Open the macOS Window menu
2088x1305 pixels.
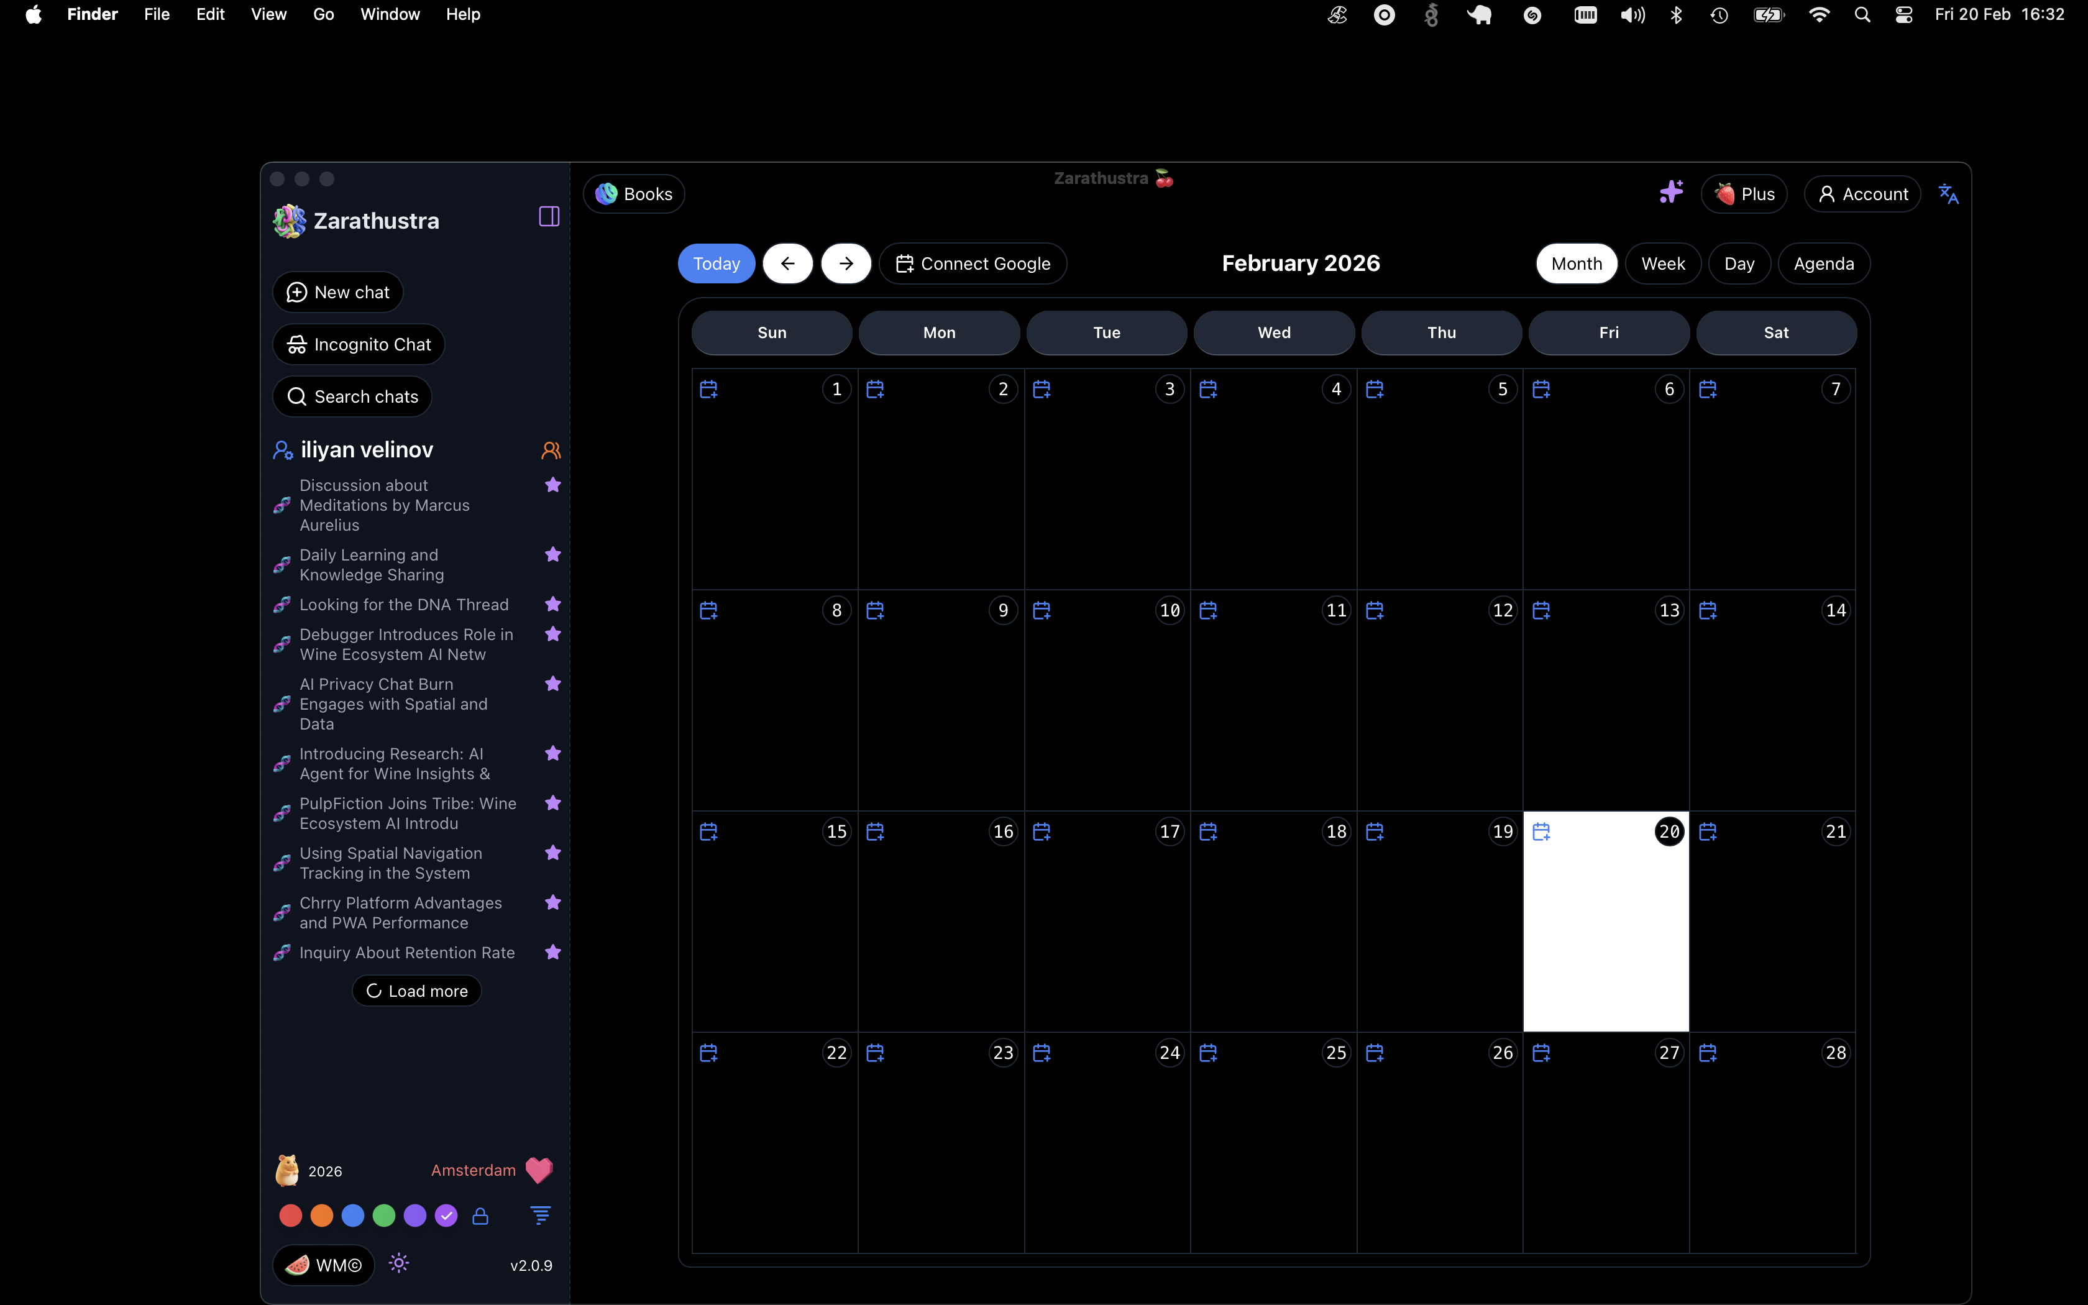[x=390, y=15]
